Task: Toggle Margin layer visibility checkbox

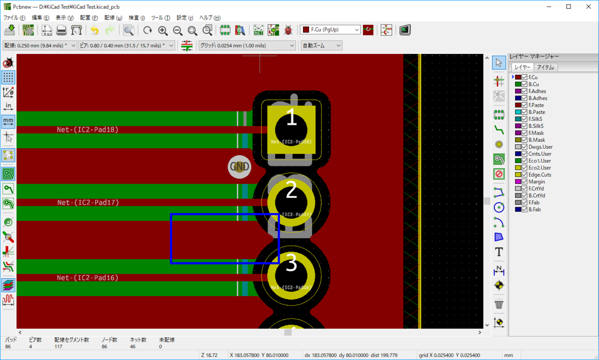Action: [x=525, y=182]
